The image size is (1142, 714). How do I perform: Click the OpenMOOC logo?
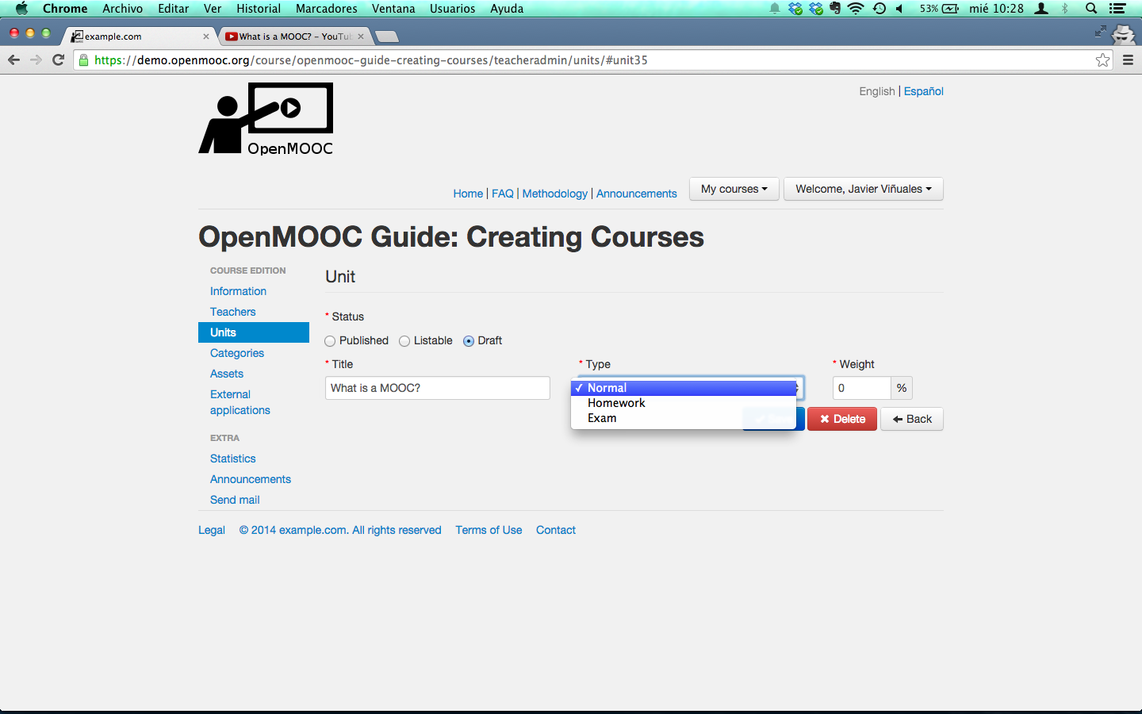(266, 119)
